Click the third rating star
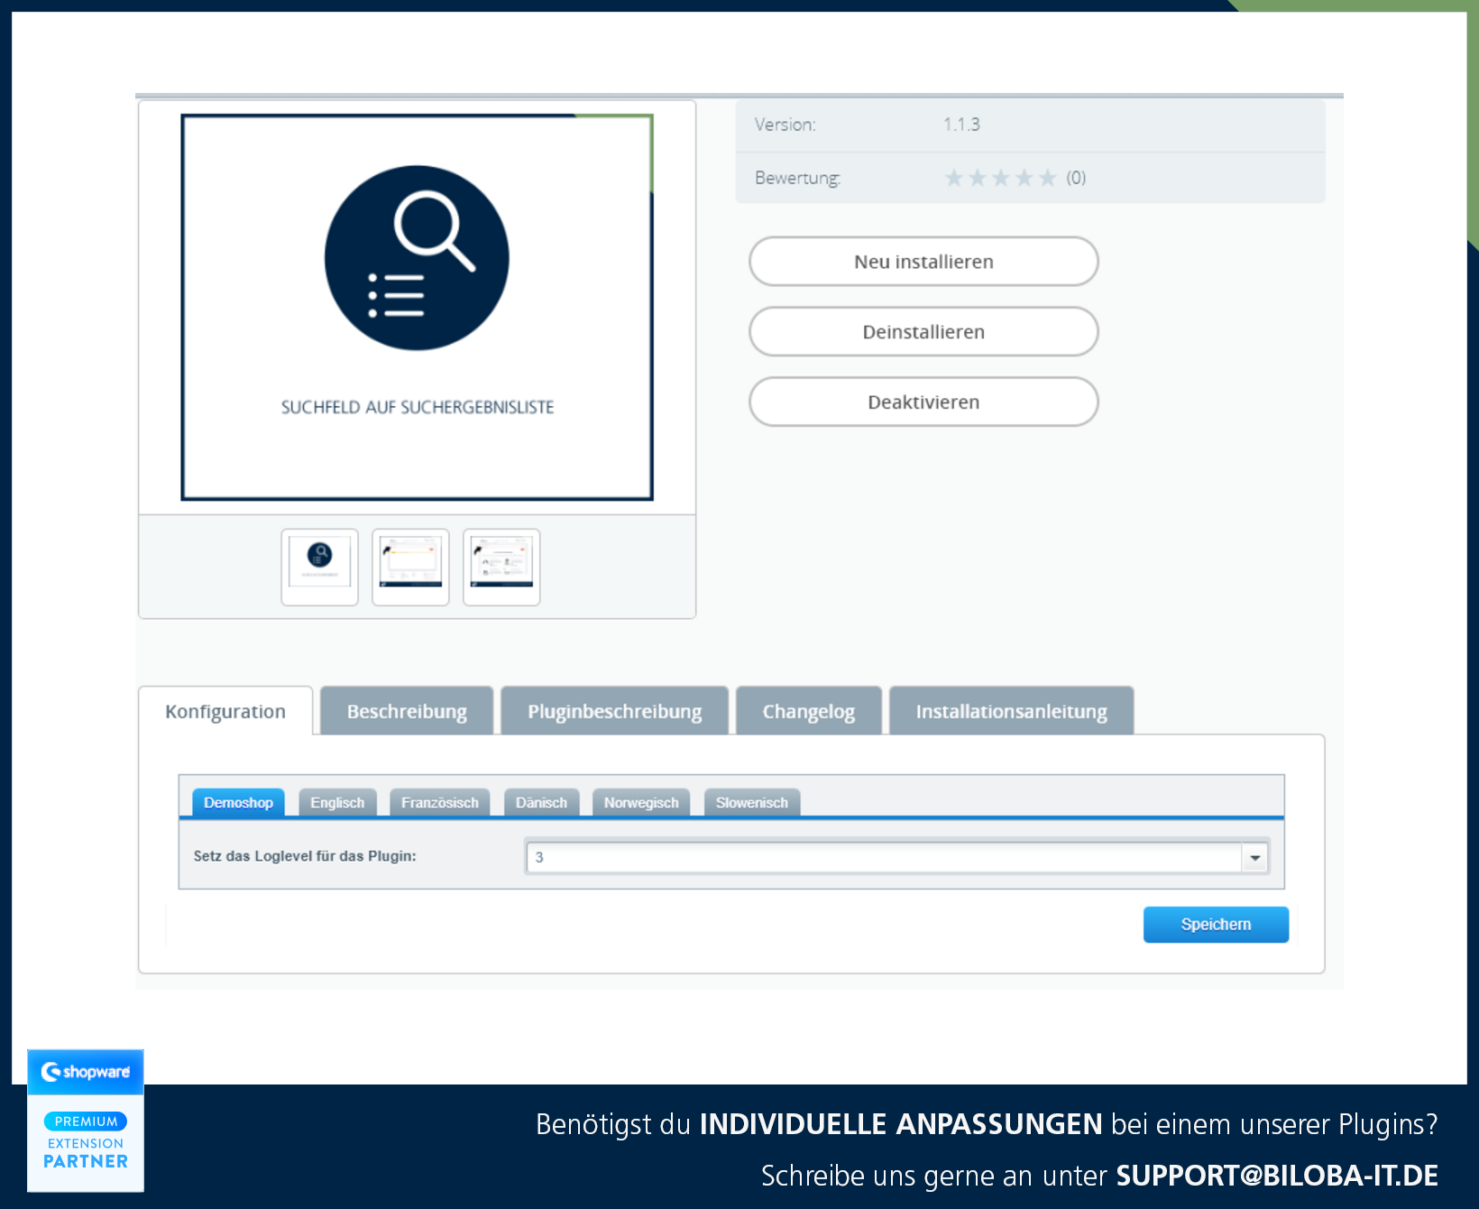Screen dimensions: 1479x1209 (x=1000, y=178)
